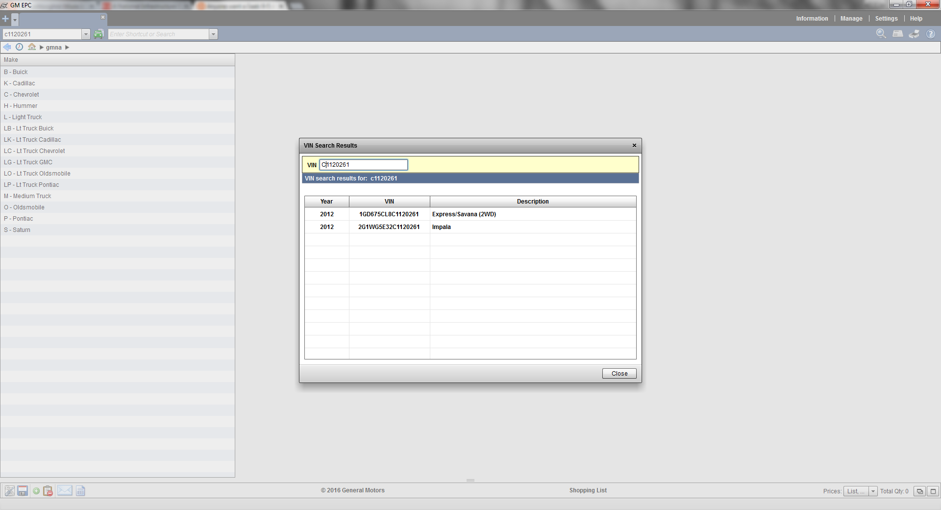Click the c1120261 VIN field in the toolbar

pyautogui.click(x=42, y=34)
